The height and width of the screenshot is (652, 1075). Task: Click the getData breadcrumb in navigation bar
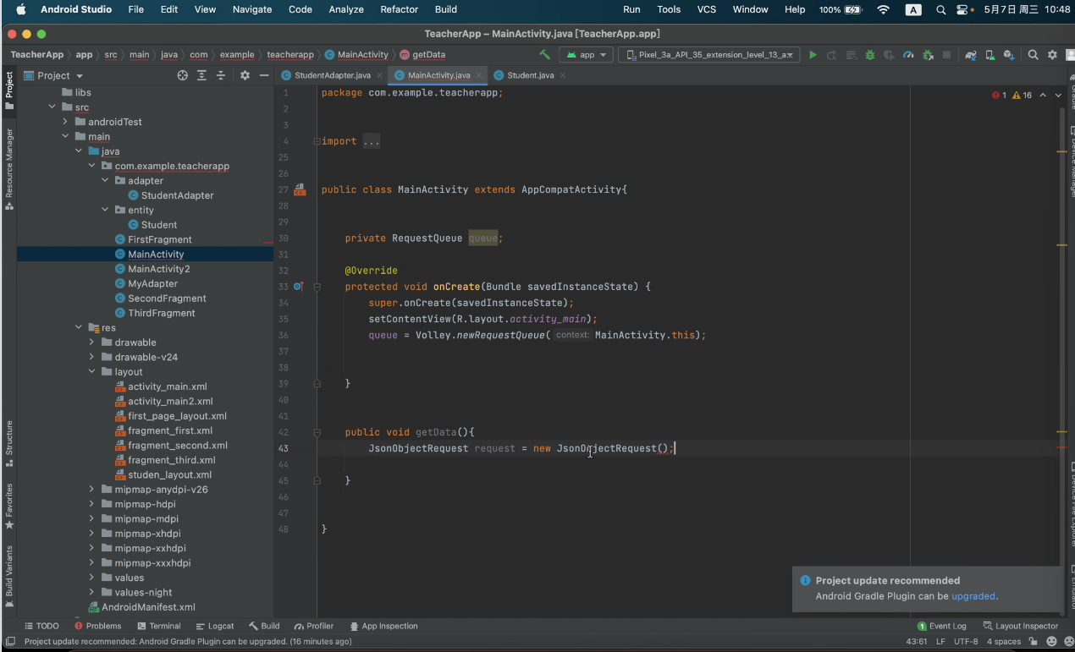[x=422, y=54]
